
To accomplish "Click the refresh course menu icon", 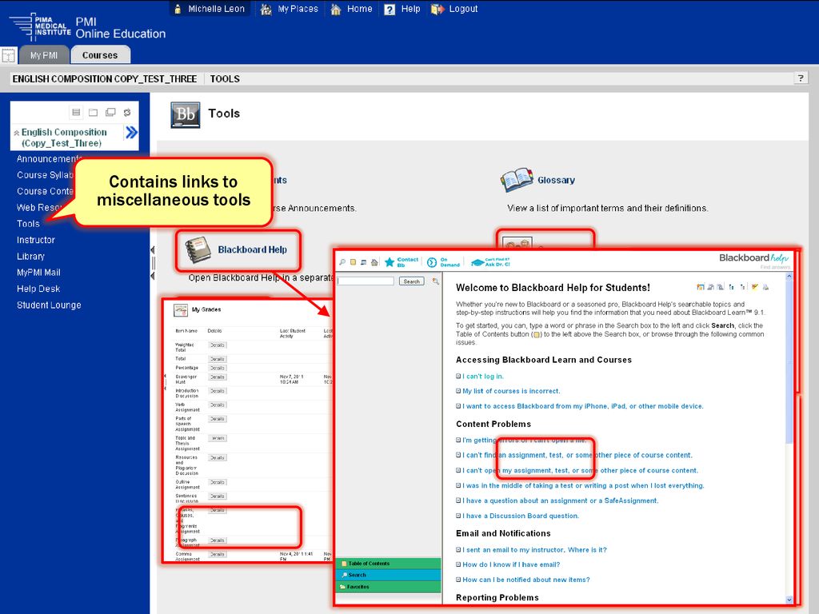I will 127,112.
